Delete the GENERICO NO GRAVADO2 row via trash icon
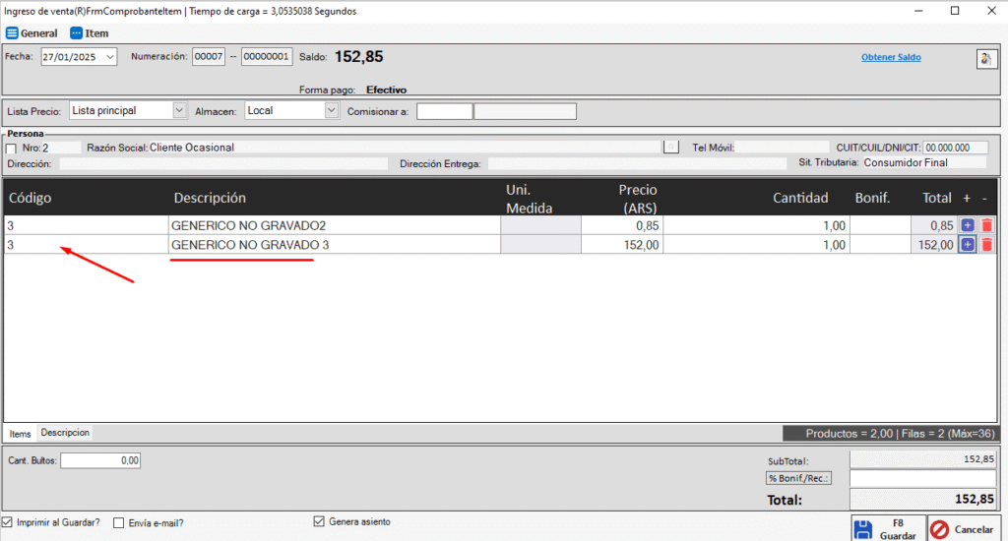This screenshot has width=1008, height=541. tap(986, 225)
